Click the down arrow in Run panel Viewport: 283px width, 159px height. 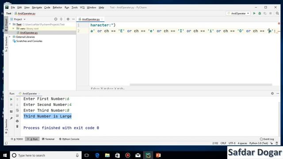17,105
